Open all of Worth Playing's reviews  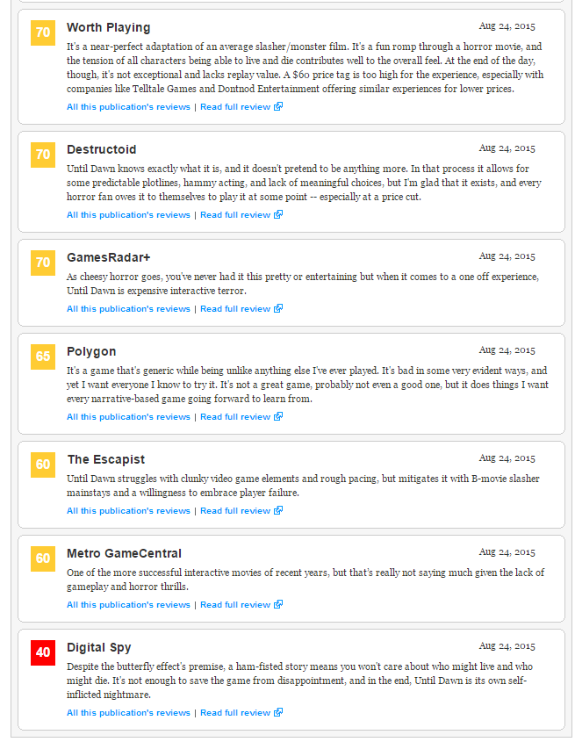(128, 107)
